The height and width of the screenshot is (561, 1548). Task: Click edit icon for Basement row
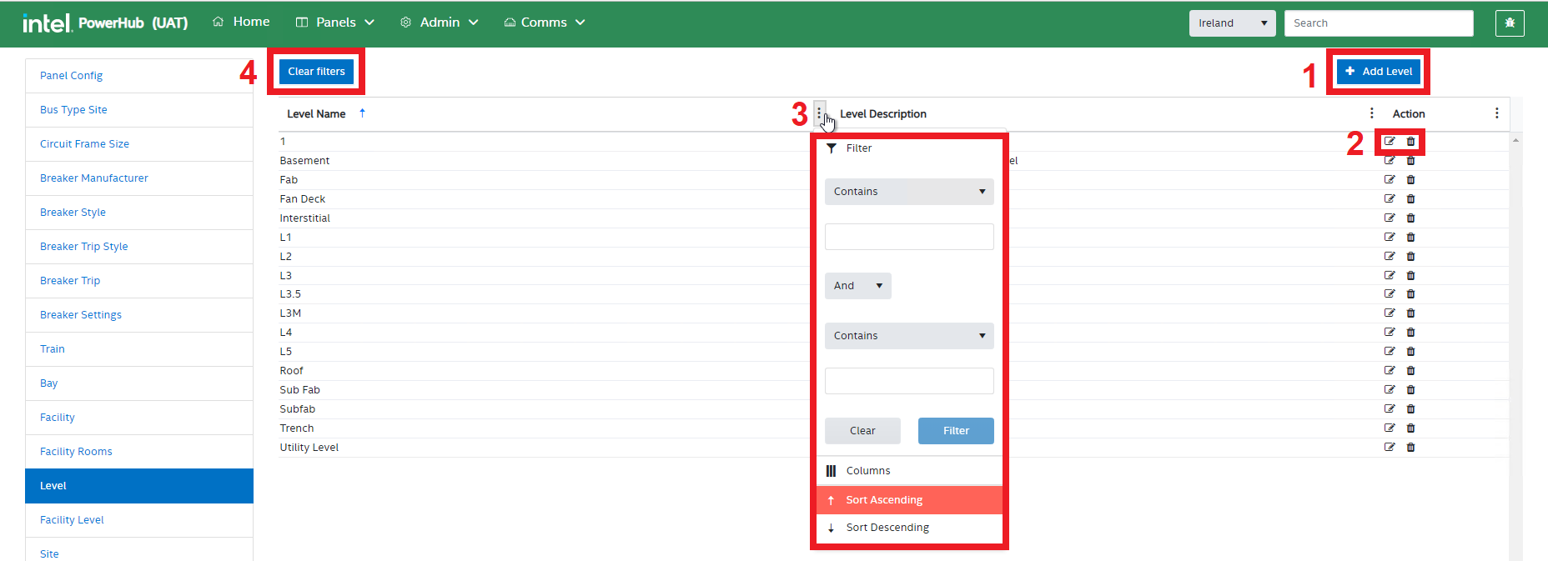point(1390,161)
